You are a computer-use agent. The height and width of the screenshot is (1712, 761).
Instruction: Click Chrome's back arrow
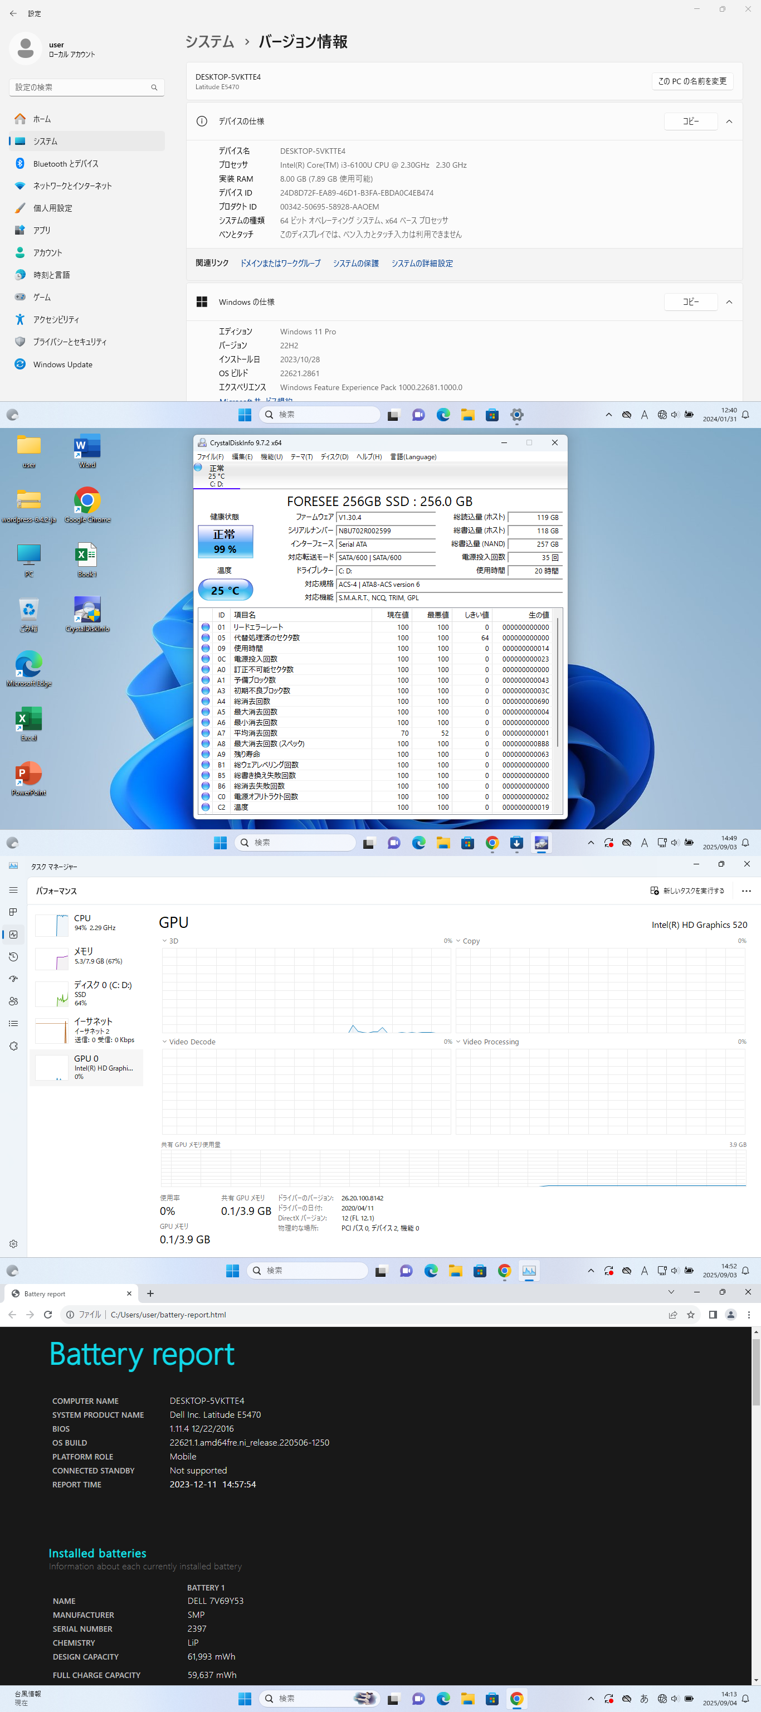point(12,1315)
